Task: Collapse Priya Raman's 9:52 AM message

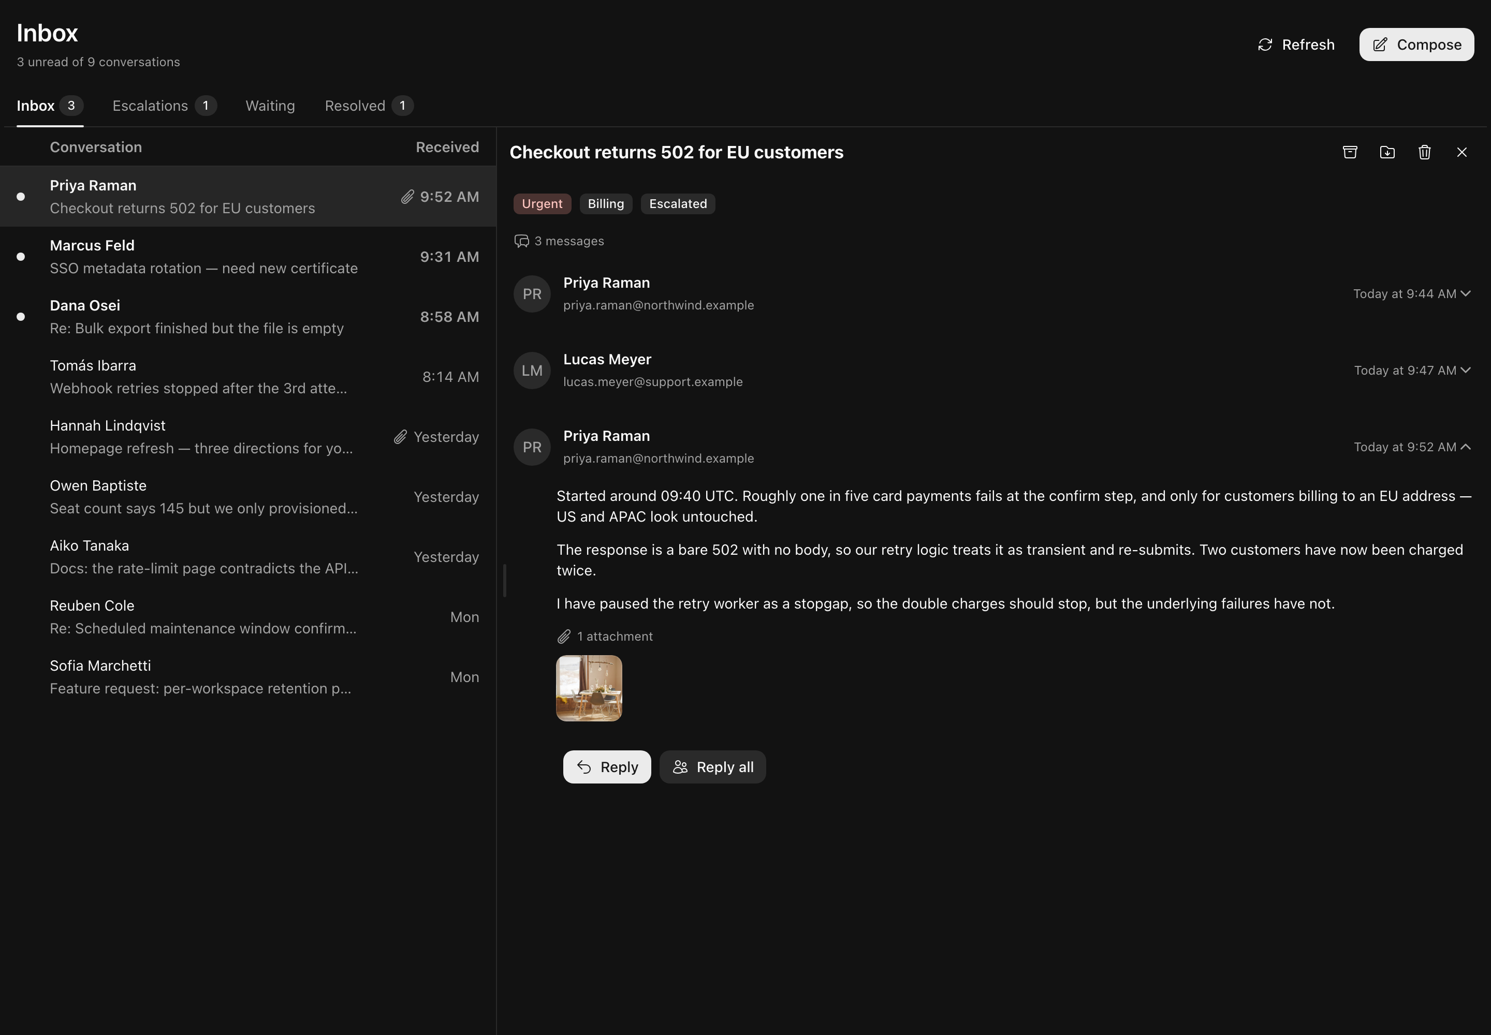Action: coord(1465,447)
